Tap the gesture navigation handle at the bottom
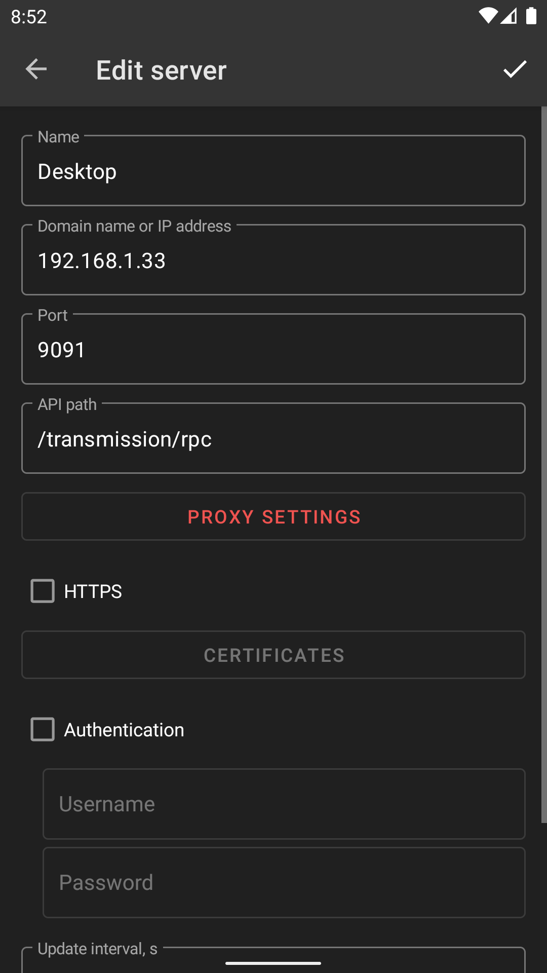Image resolution: width=547 pixels, height=973 pixels. coord(273,963)
